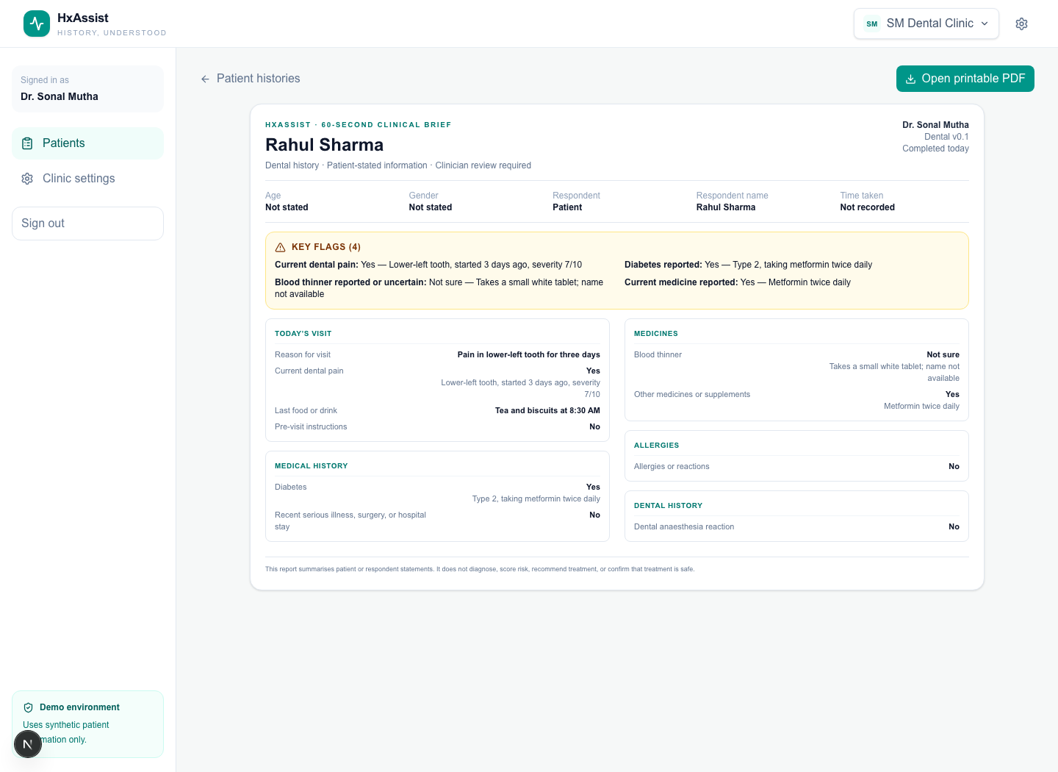This screenshot has width=1058, height=772.
Task: Click the Blood thinner reported or uncertain flag
Action: (x=440, y=288)
